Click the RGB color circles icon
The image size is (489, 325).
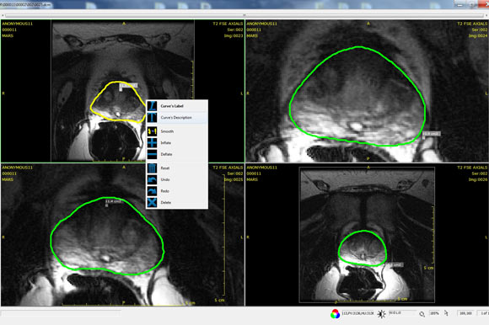point(336,314)
